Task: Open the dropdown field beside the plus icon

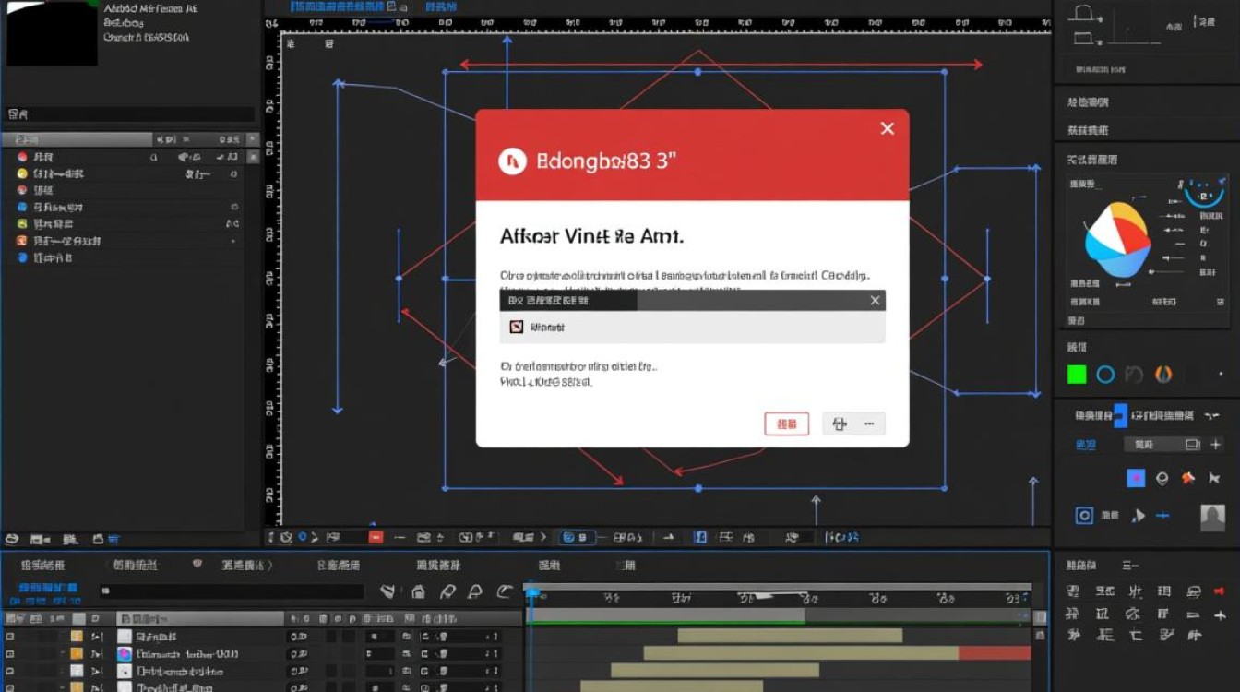Action: click(1163, 445)
